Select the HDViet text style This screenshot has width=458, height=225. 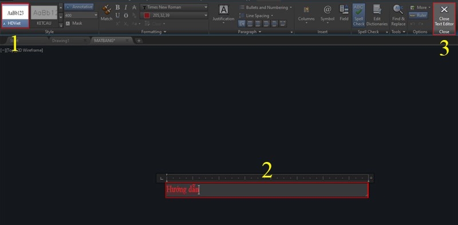tap(15, 16)
